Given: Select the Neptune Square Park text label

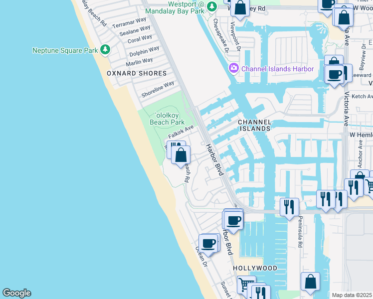Looking at the screenshot, I should tap(65, 50).
